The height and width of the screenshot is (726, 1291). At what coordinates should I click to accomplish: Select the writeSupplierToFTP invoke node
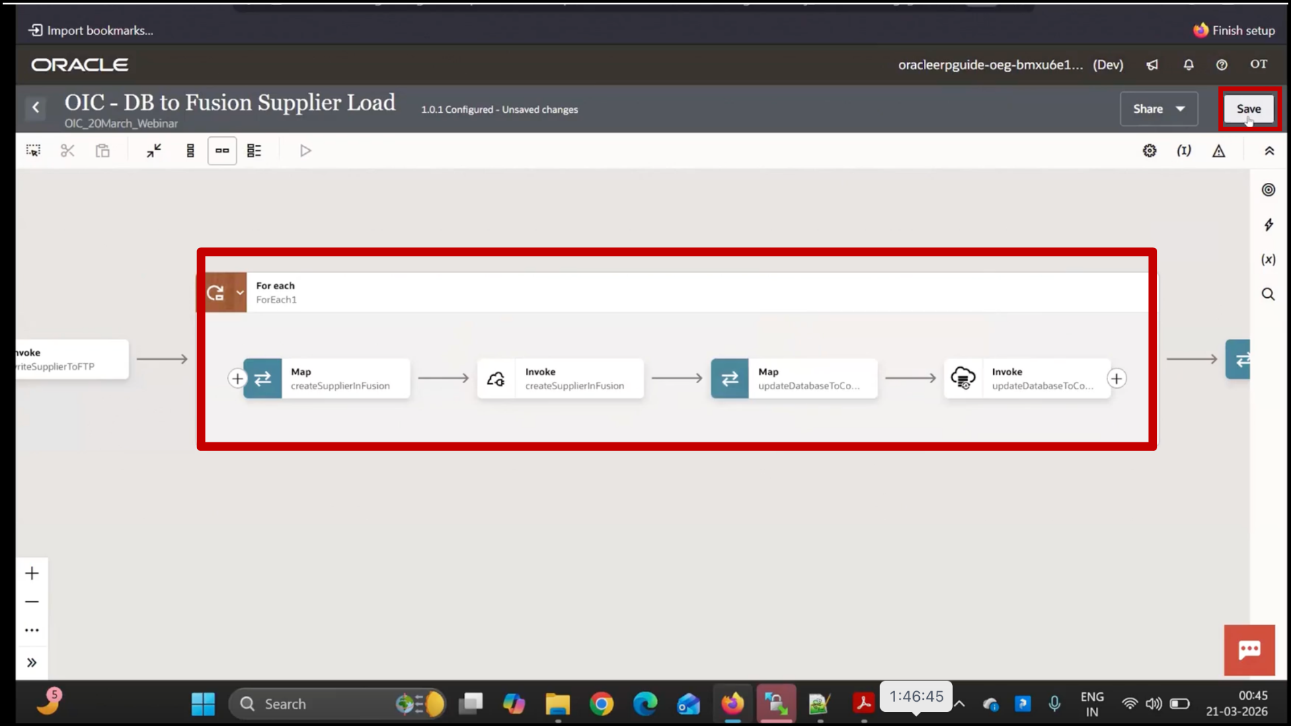click(72, 359)
